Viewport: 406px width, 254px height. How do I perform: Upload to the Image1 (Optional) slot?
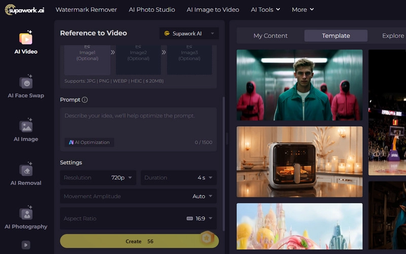pos(87,59)
